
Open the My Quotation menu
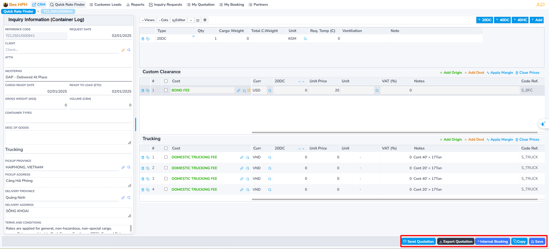(200, 5)
